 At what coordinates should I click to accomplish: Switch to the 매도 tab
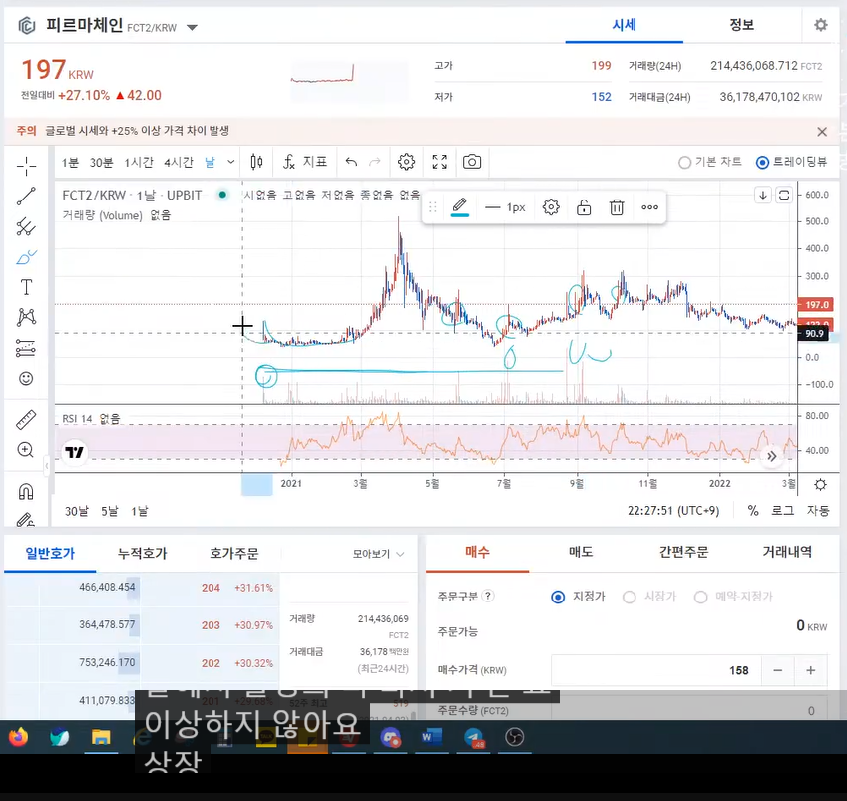[581, 552]
